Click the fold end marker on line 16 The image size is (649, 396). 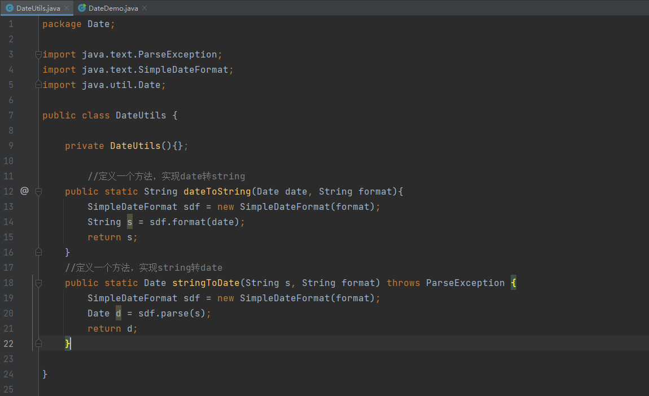pos(38,252)
